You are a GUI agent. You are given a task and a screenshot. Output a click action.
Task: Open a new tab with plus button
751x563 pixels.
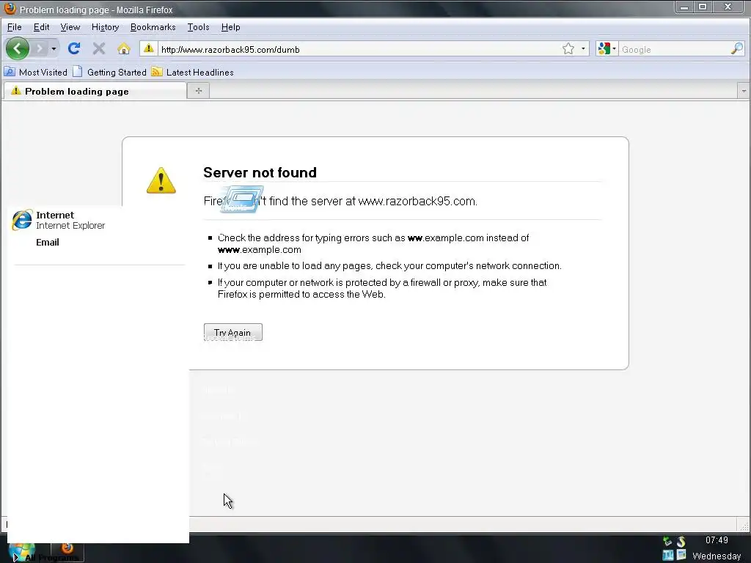coord(198,90)
